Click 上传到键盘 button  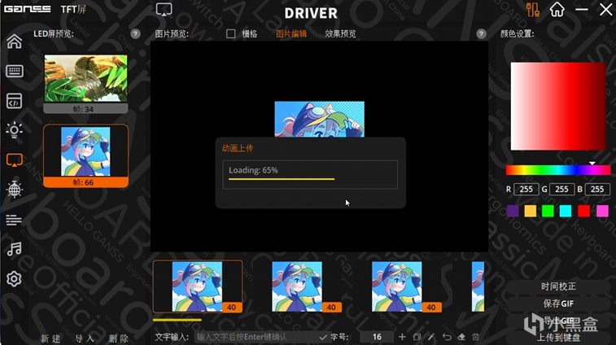click(x=558, y=338)
